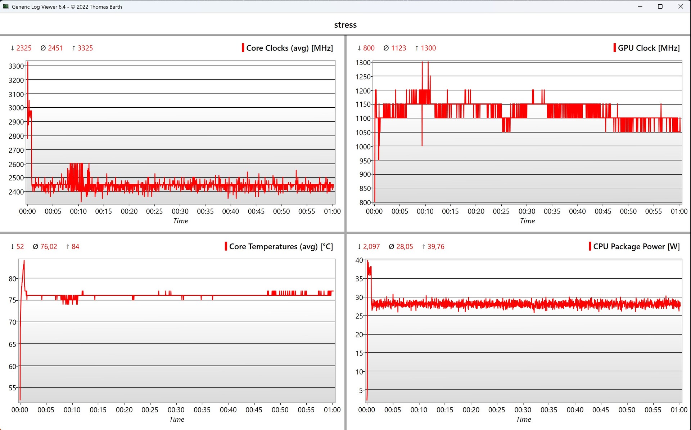The height and width of the screenshot is (430, 691).
Task: Click the red Core Temperatures legend swatch
Action: [226, 246]
